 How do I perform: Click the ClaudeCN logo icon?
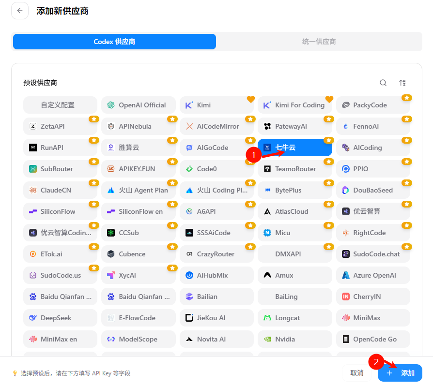click(x=33, y=190)
